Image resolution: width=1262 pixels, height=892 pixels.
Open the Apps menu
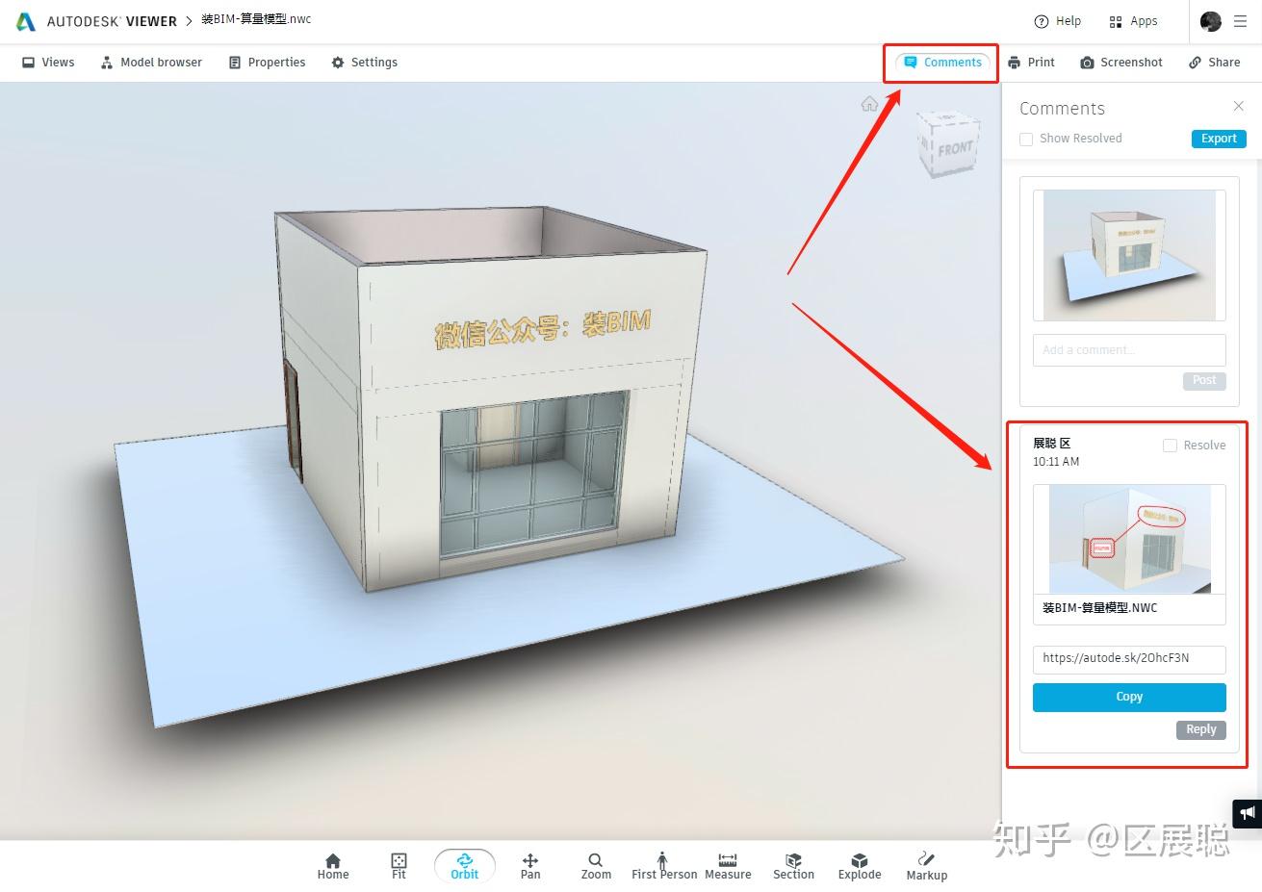(1132, 20)
